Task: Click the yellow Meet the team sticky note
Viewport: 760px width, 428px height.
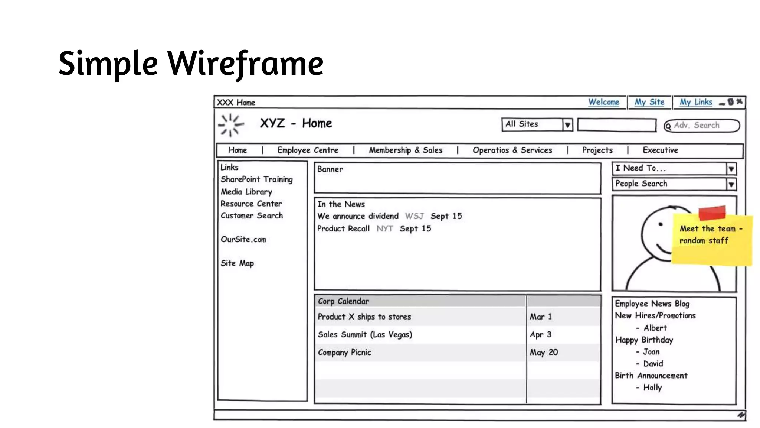Action: pyautogui.click(x=712, y=239)
